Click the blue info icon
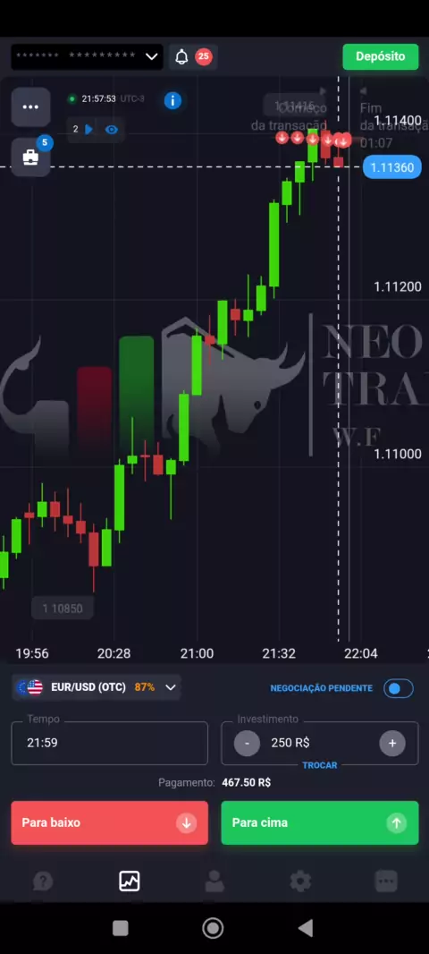 click(172, 100)
